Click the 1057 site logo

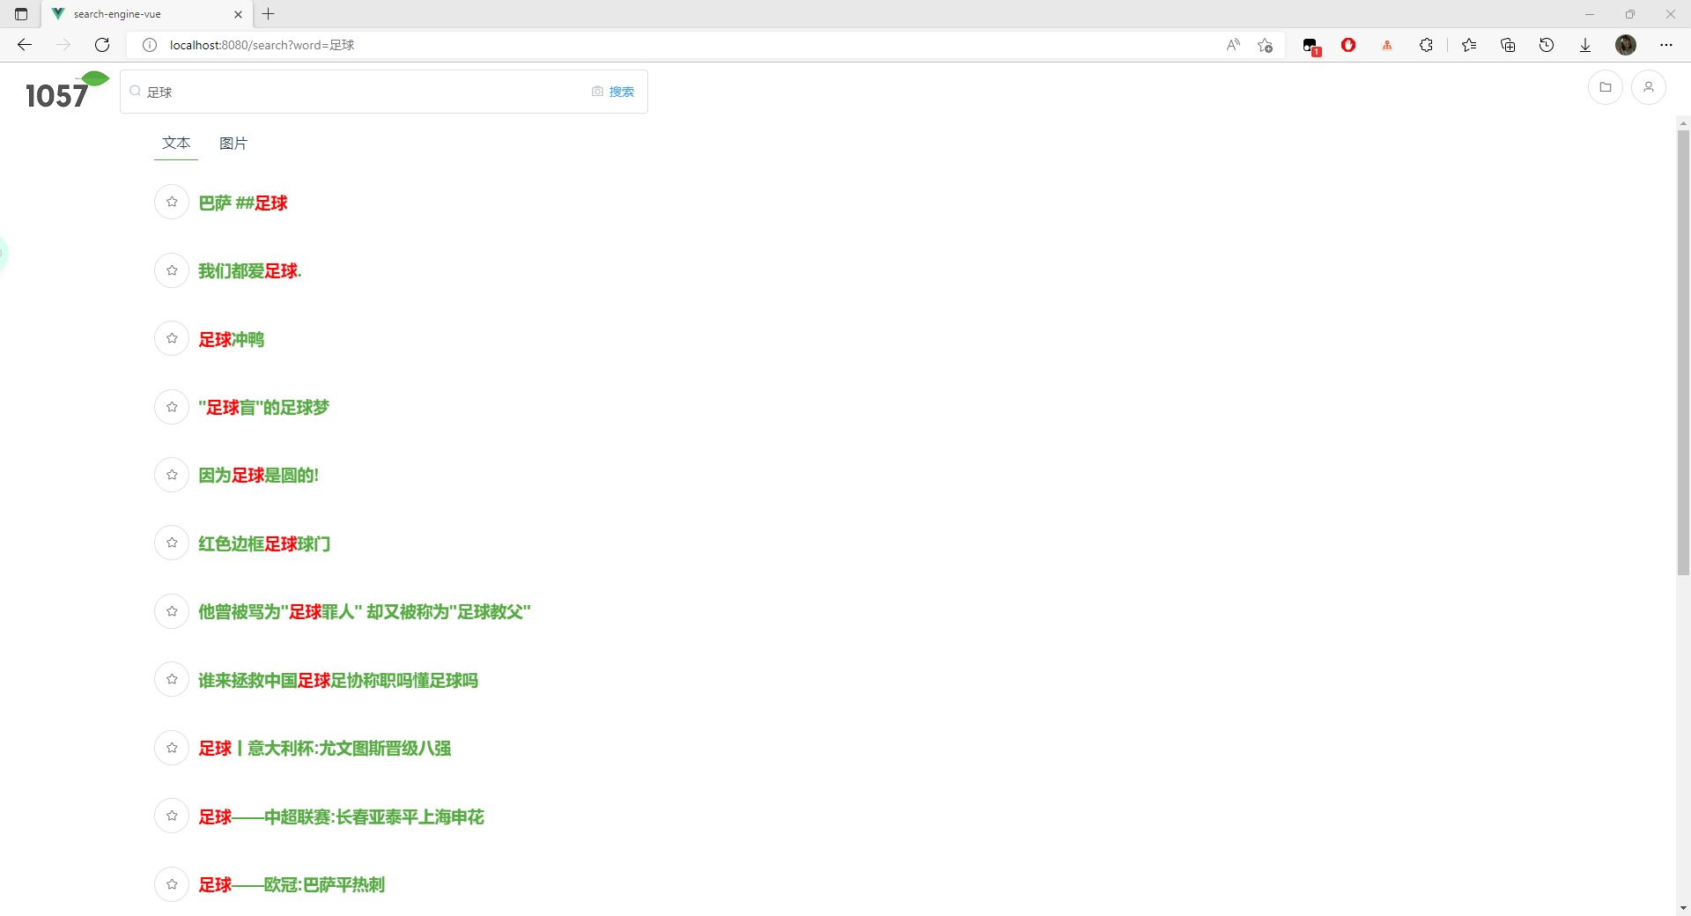[x=67, y=91]
